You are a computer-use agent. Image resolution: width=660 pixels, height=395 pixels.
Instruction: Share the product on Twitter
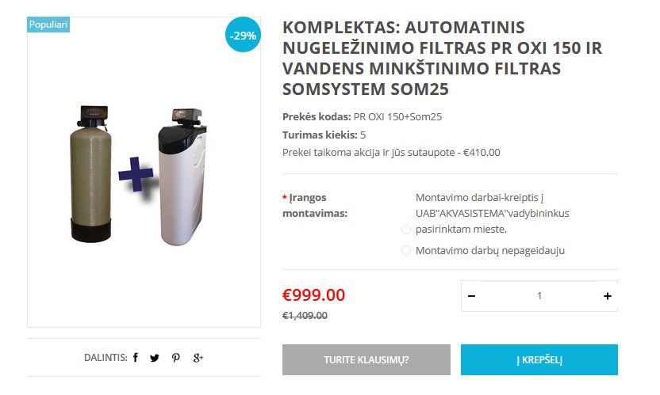155,358
